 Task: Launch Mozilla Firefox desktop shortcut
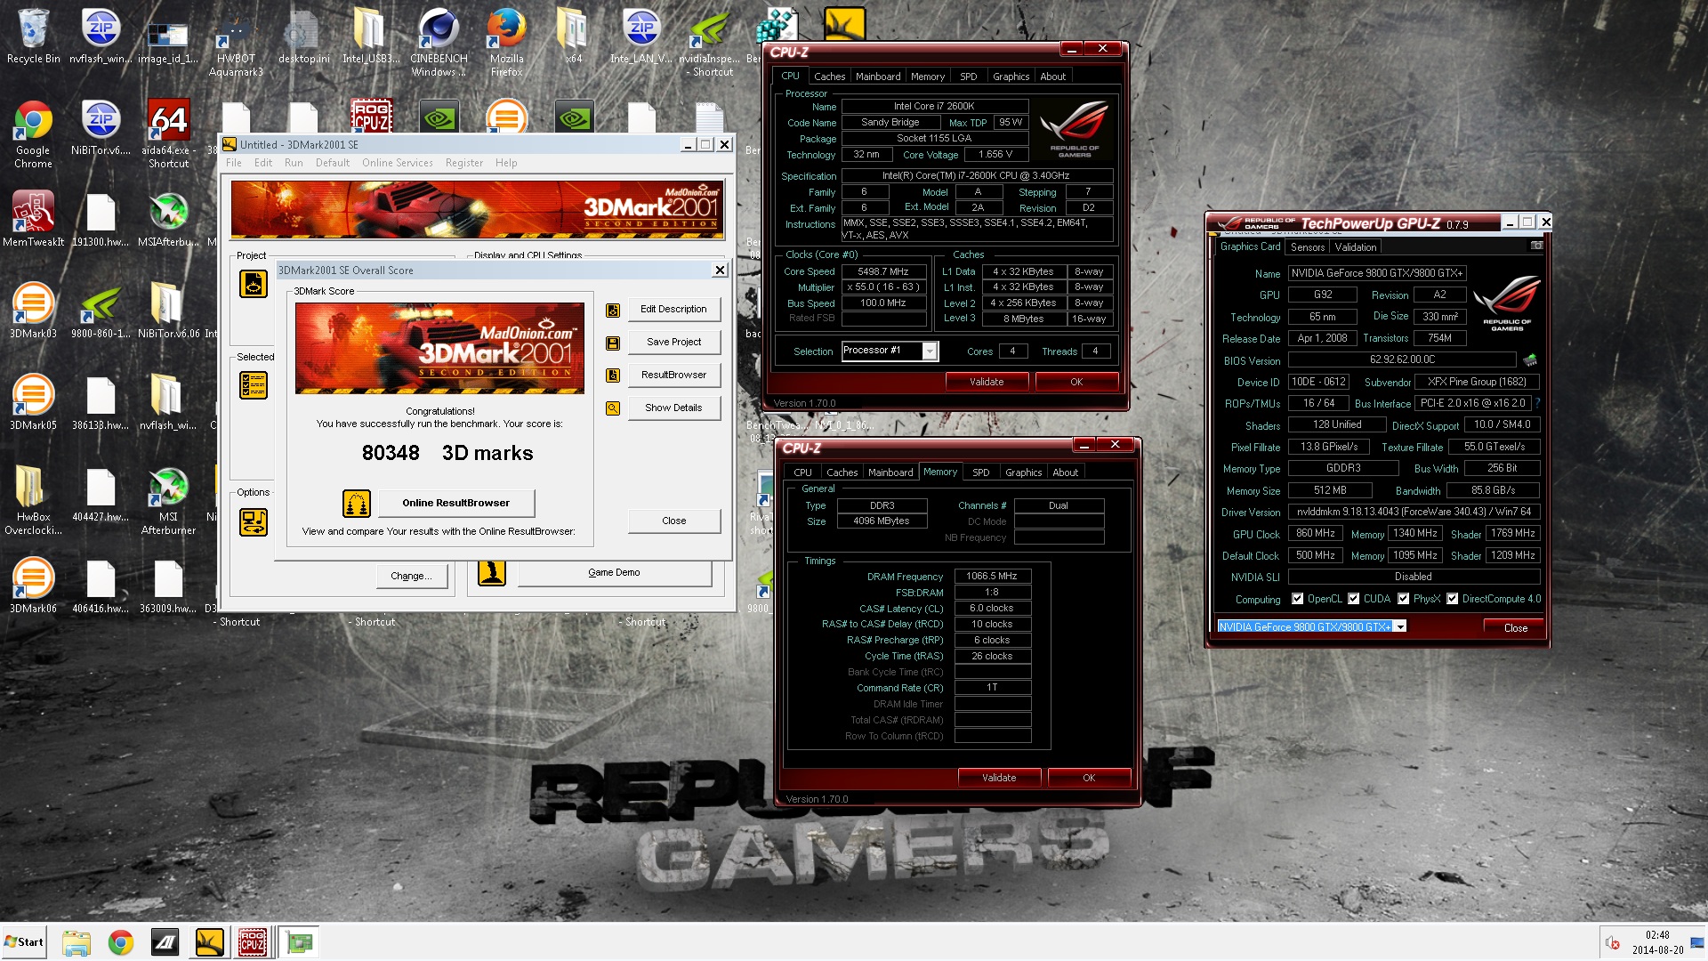point(506,42)
